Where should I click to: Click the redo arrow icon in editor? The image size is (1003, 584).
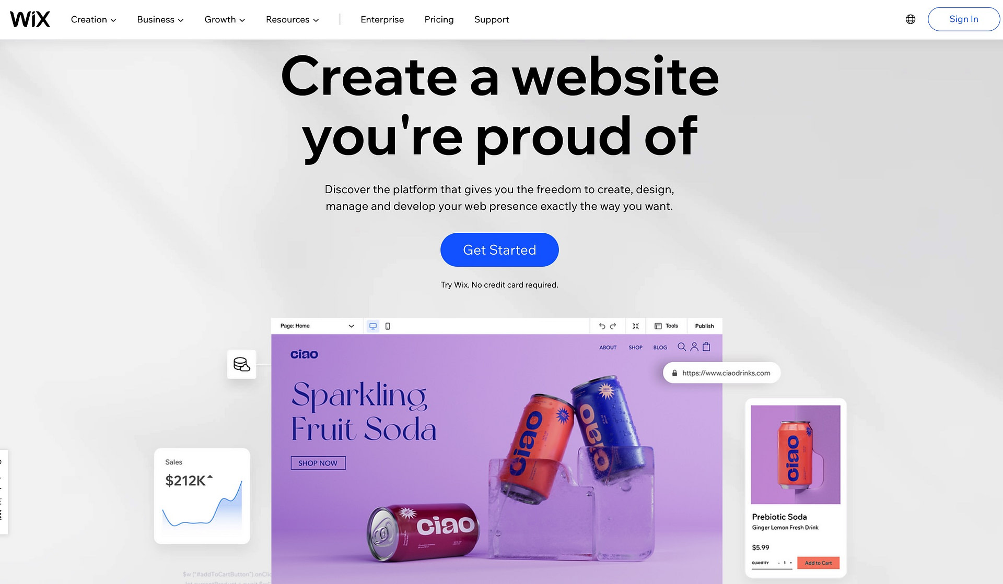tap(613, 325)
